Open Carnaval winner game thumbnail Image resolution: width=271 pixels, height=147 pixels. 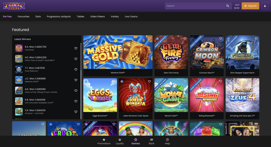coord(19,48)
